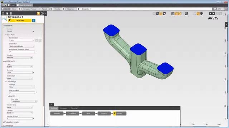Switch to the Project tab
The height and width of the screenshot is (128, 229).
coord(11,5)
